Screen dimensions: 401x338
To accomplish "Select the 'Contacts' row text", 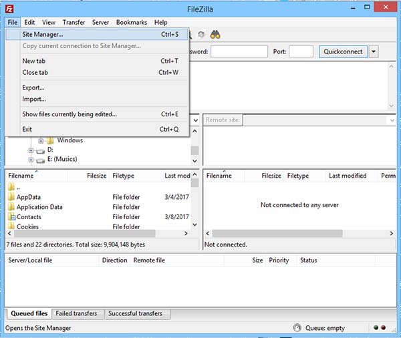I will click(29, 217).
